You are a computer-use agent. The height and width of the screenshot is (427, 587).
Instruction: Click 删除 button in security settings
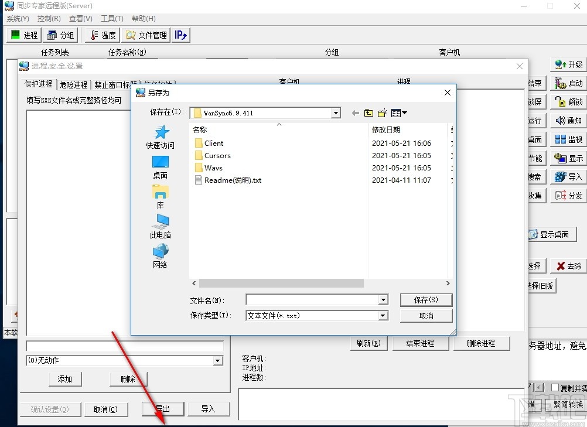coord(128,379)
